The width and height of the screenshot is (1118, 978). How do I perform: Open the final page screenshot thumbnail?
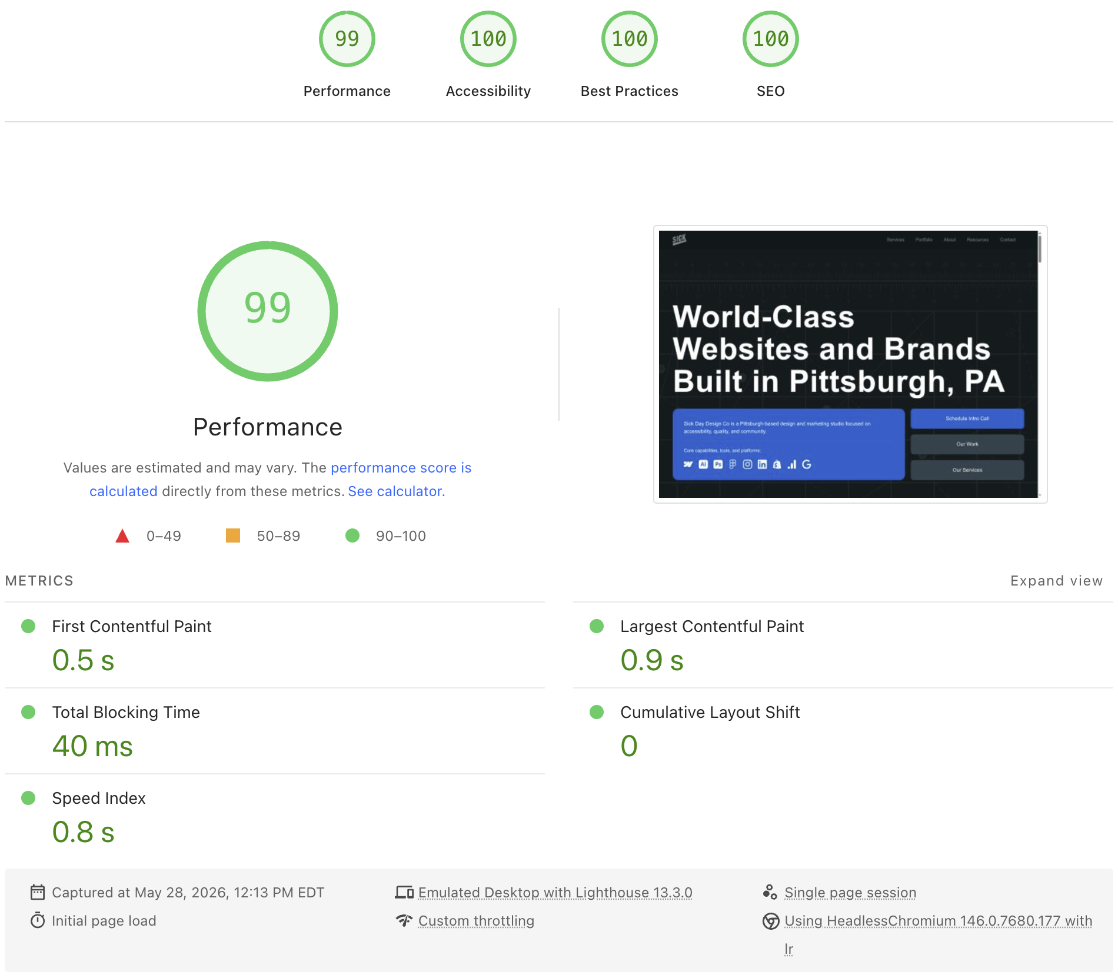click(x=850, y=364)
